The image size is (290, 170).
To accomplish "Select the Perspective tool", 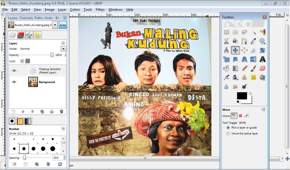I will click(244, 59).
